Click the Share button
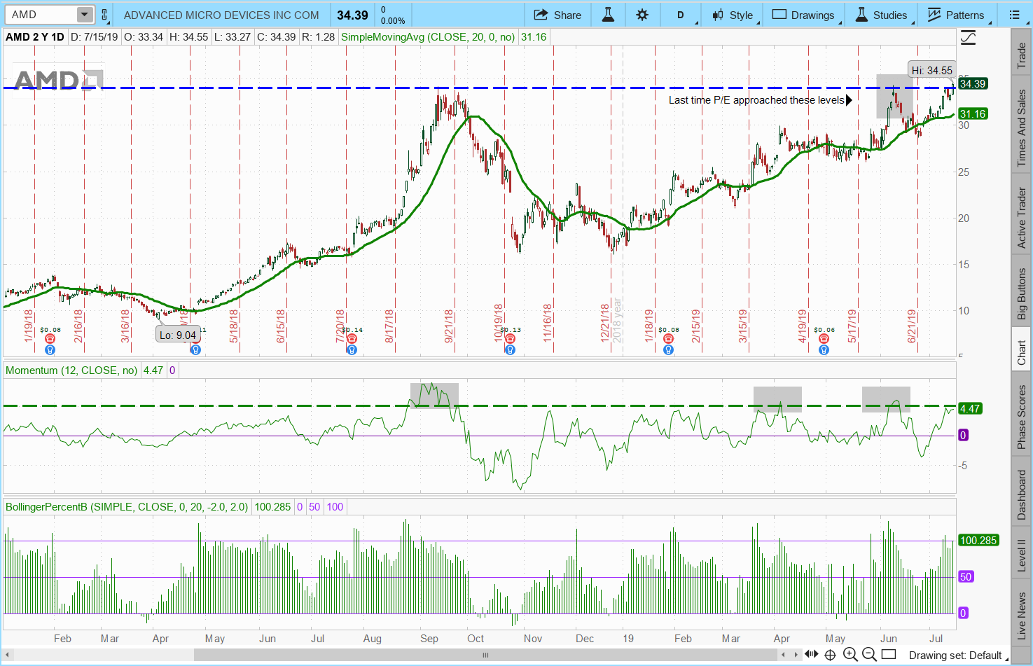The width and height of the screenshot is (1033, 666). pos(557,15)
